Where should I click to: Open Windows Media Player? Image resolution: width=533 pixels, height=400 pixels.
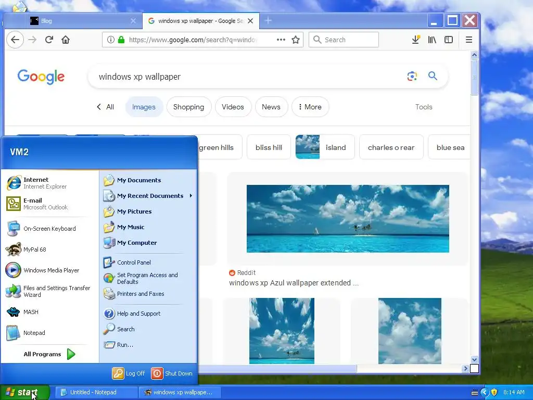50,270
